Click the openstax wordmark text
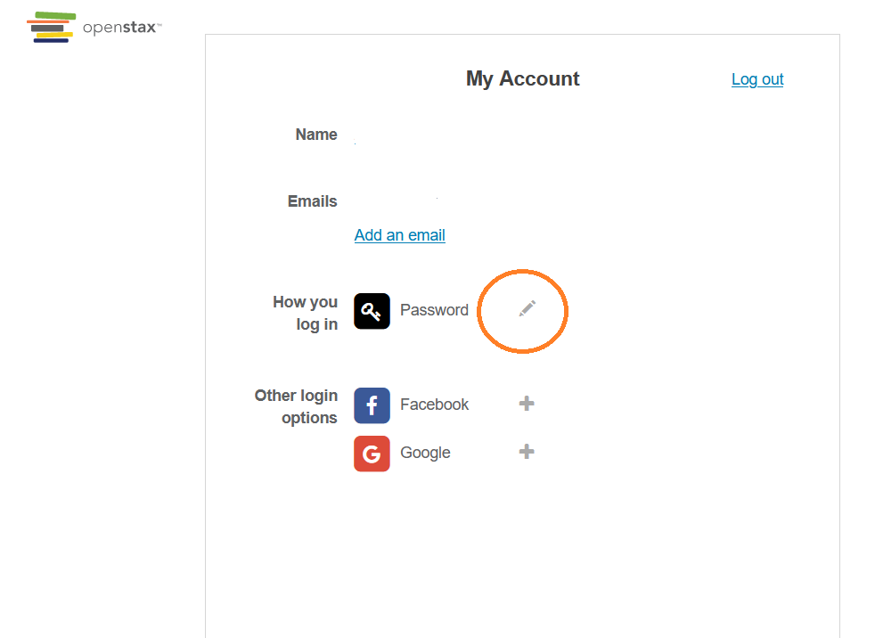The width and height of the screenshot is (875, 638). coord(119,28)
